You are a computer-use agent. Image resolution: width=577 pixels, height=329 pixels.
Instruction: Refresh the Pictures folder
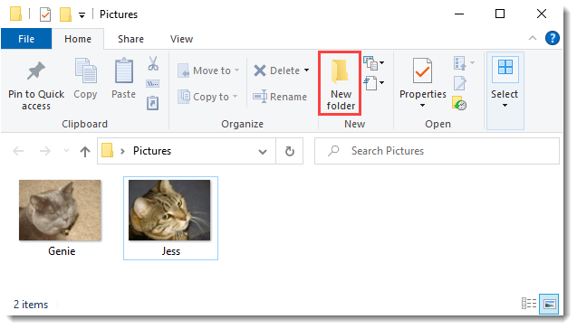(x=290, y=151)
